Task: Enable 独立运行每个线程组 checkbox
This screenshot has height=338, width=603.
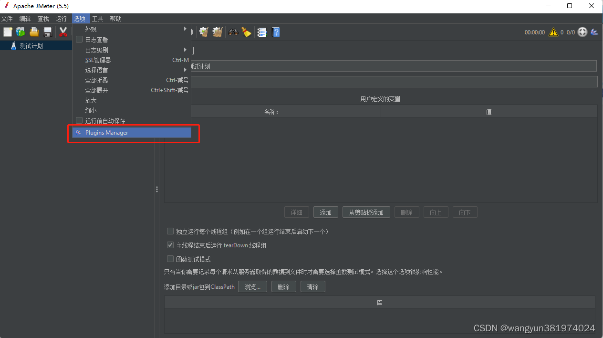Action: (x=170, y=231)
